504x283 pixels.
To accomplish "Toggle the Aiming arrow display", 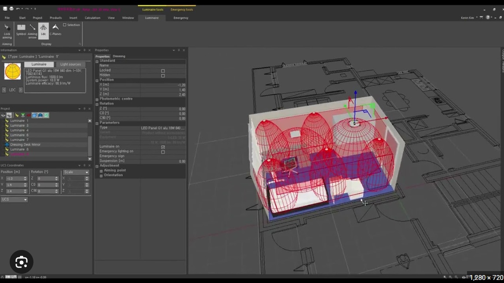I will click(x=32, y=31).
